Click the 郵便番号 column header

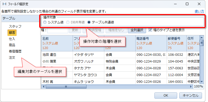click(x=177, y=43)
